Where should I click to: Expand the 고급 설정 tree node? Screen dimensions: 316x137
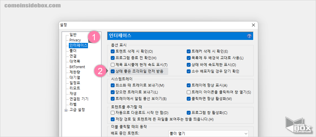66,110
